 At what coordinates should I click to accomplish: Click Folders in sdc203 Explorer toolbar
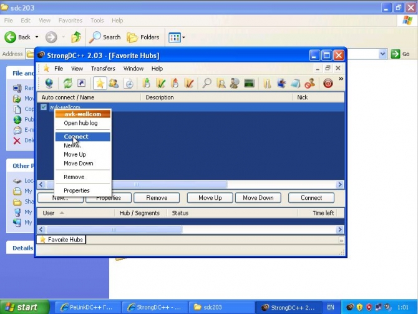pos(143,37)
